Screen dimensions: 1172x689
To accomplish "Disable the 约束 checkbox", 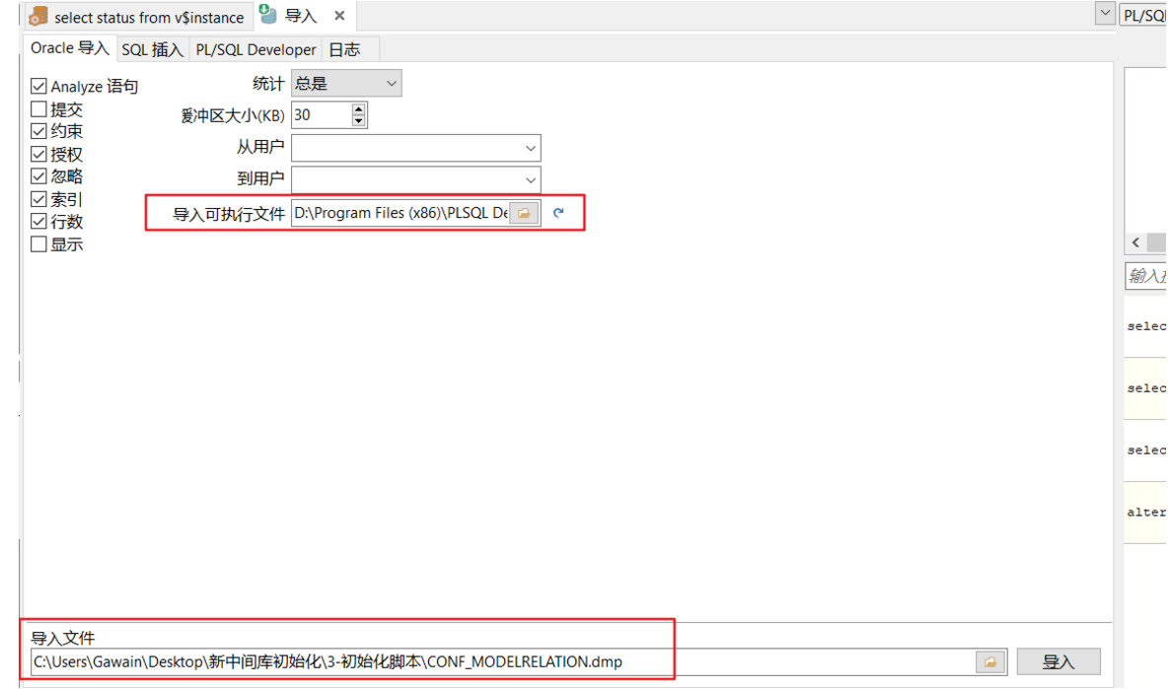I will 38,131.
